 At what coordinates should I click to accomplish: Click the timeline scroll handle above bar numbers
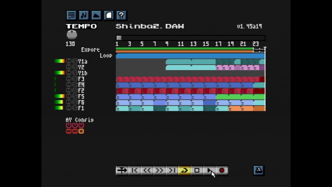point(119,38)
